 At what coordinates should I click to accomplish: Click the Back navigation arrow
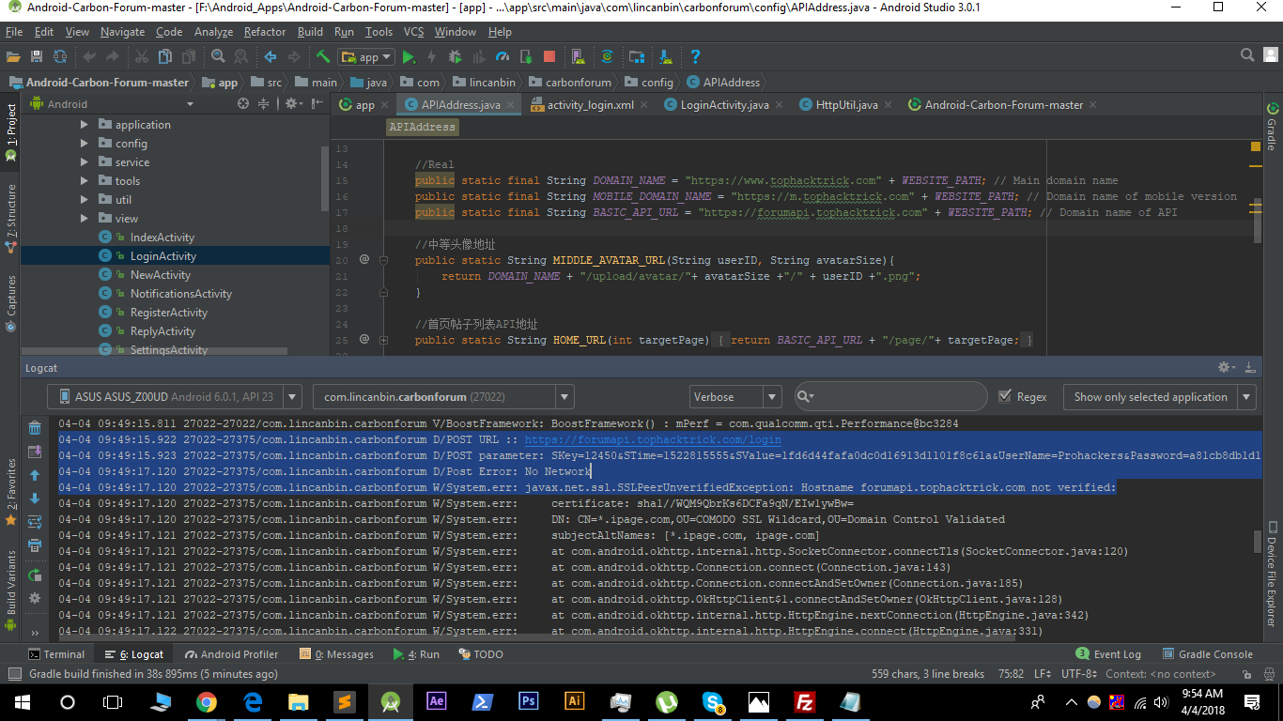271,57
